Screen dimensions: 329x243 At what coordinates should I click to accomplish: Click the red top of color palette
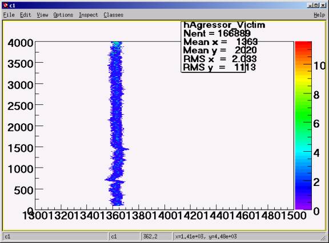[x=303, y=45]
